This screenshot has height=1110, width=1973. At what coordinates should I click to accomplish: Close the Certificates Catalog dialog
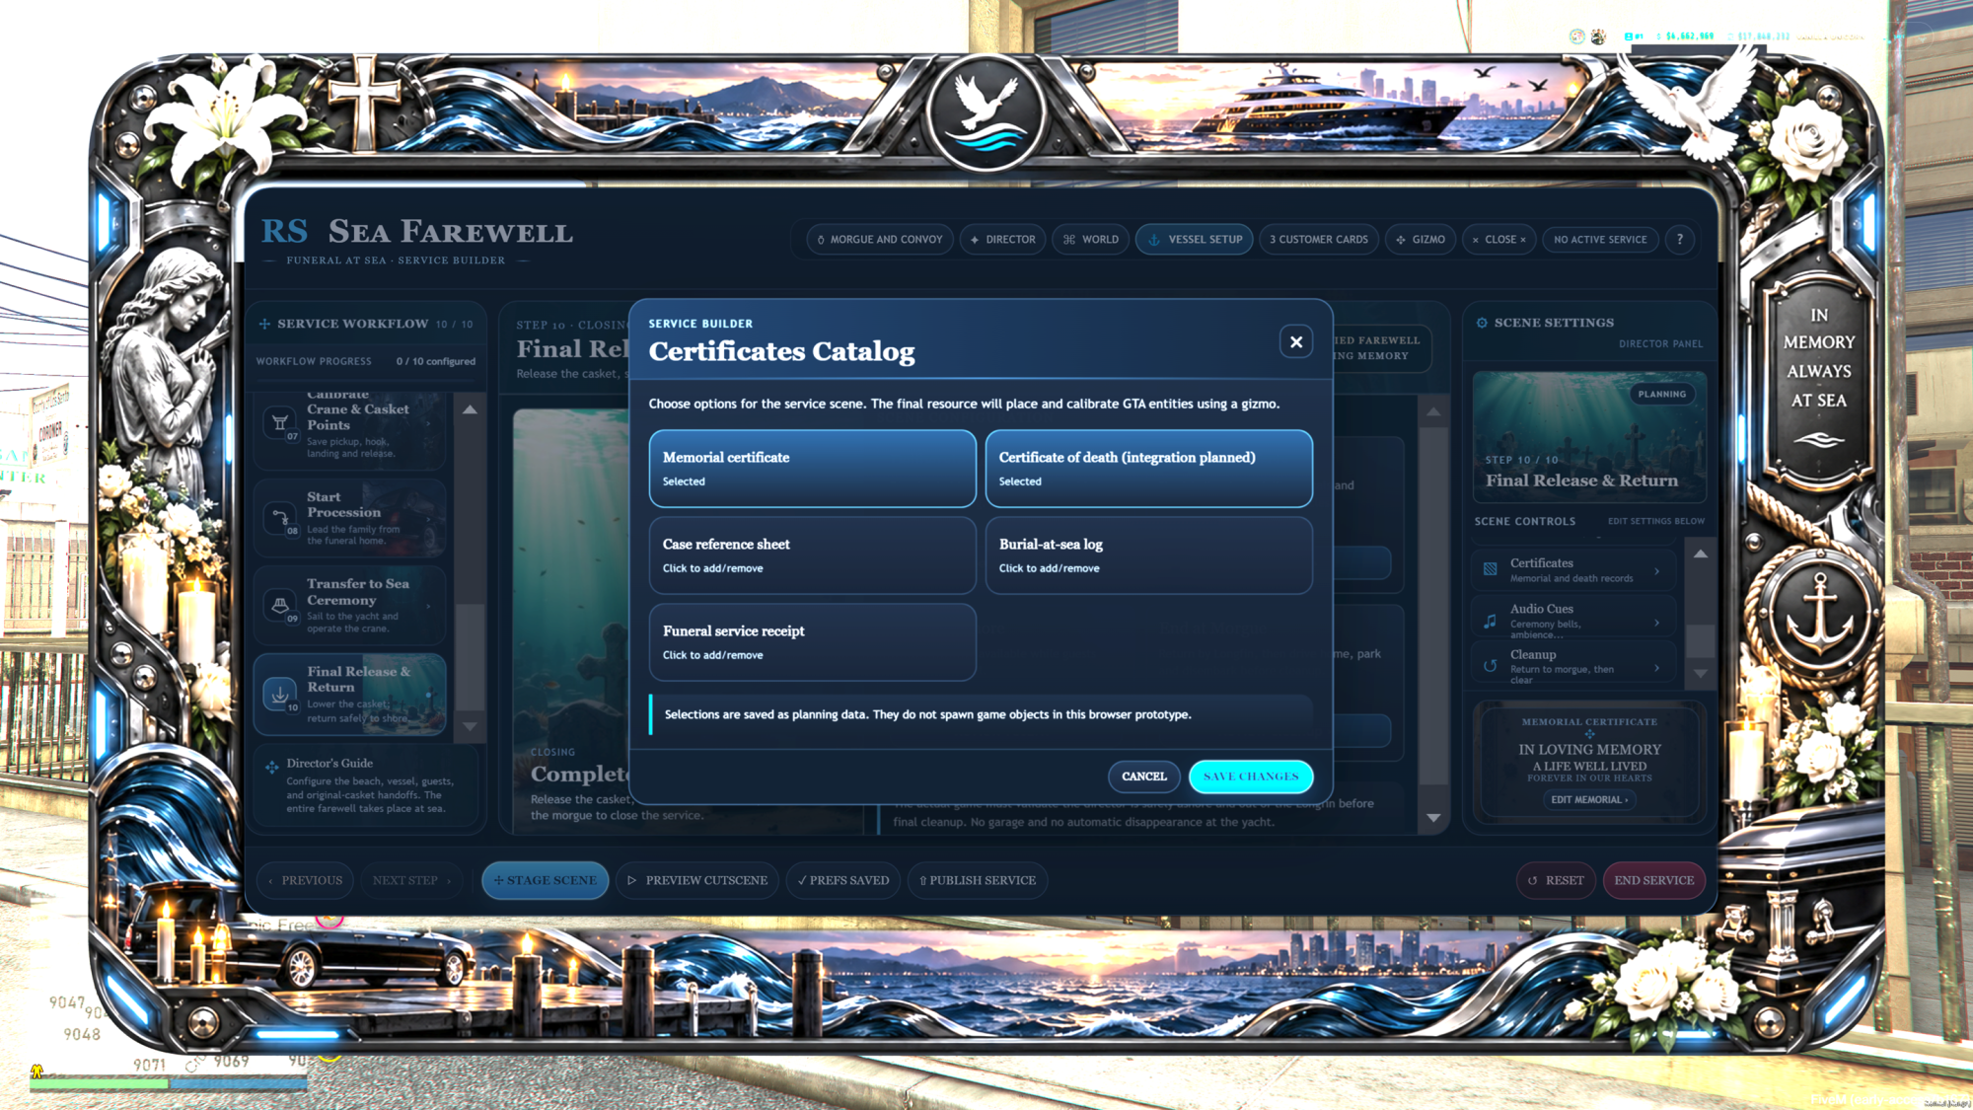click(x=1295, y=341)
